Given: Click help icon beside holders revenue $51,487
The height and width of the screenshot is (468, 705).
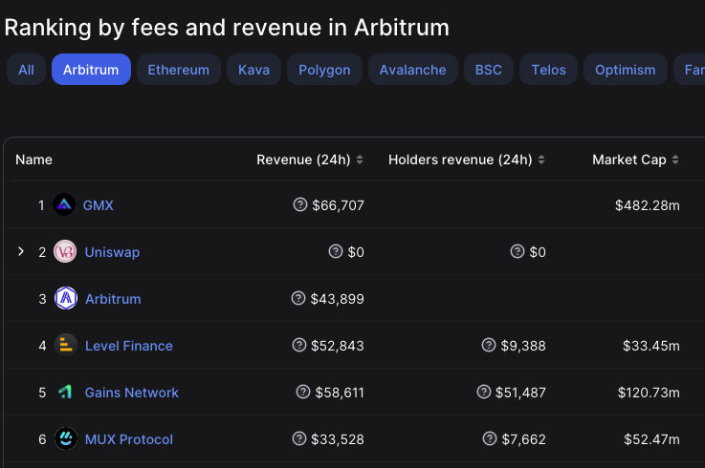Looking at the screenshot, I should click(x=483, y=393).
